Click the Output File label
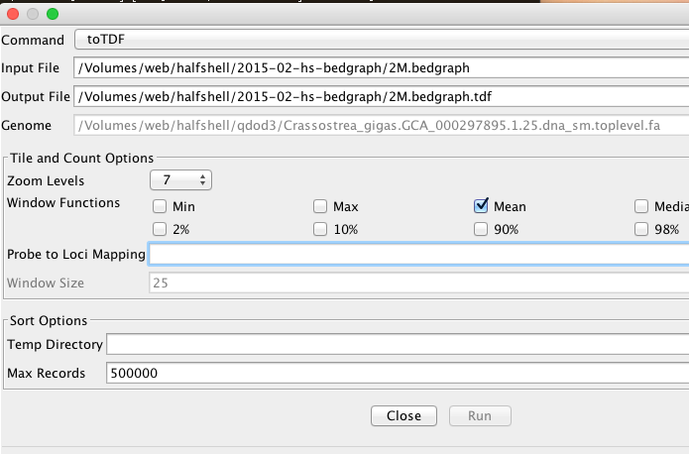The height and width of the screenshot is (454, 689). tap(36, 97)
